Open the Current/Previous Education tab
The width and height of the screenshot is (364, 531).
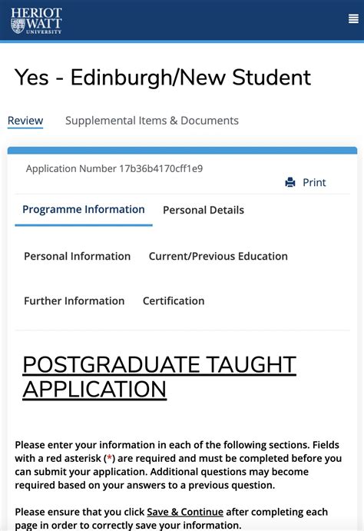(x=218, y=256)
